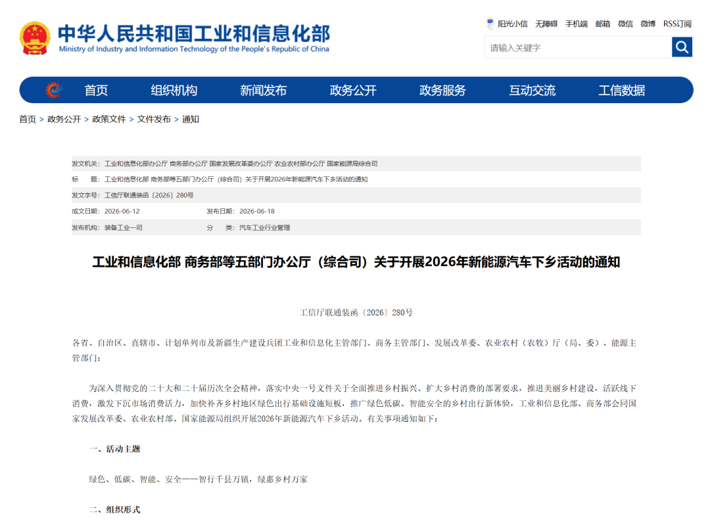The image size is (710, 531).
Task: Open 首页 in the main navigation
Action: (x=96, y=90)
